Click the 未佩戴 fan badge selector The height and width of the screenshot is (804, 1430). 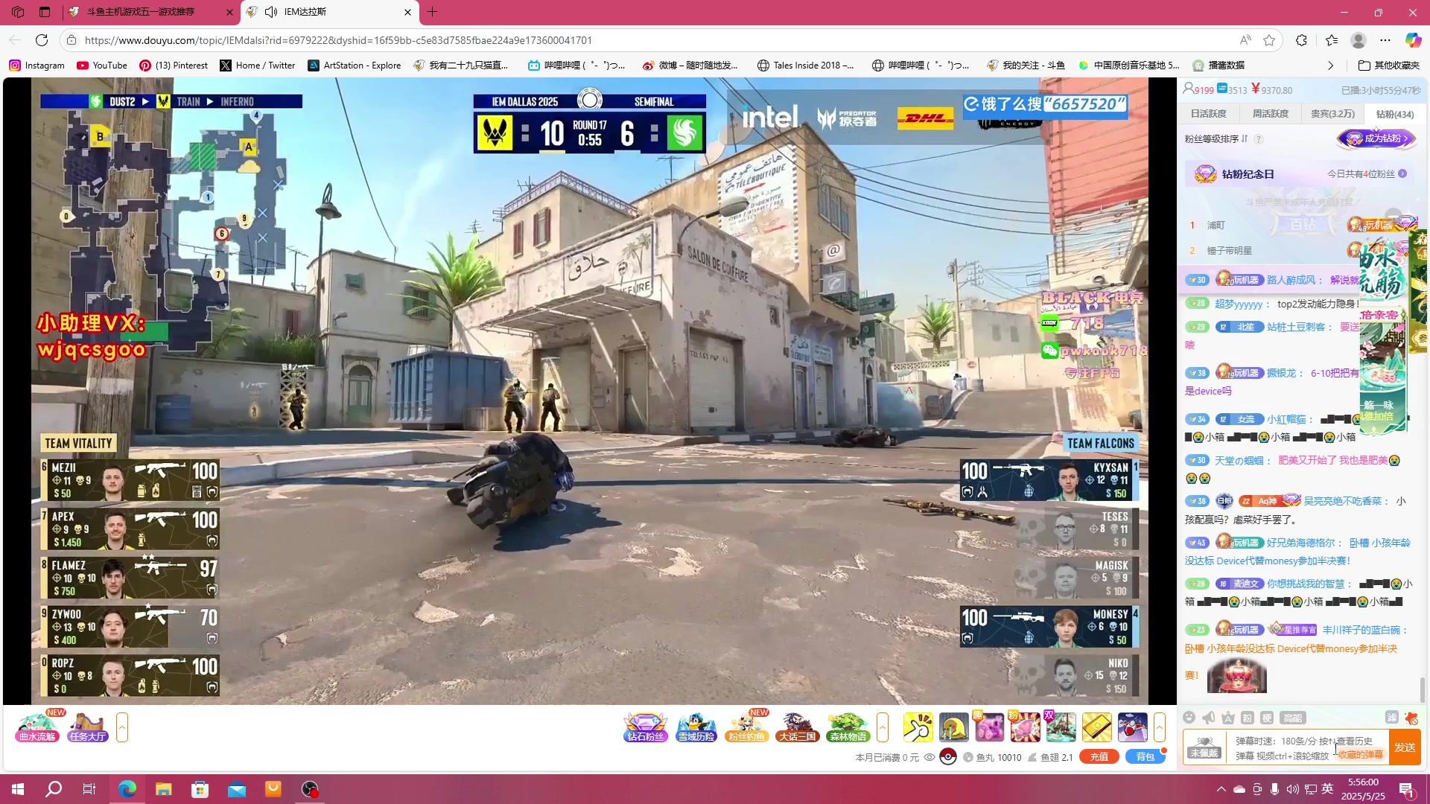1204,747
